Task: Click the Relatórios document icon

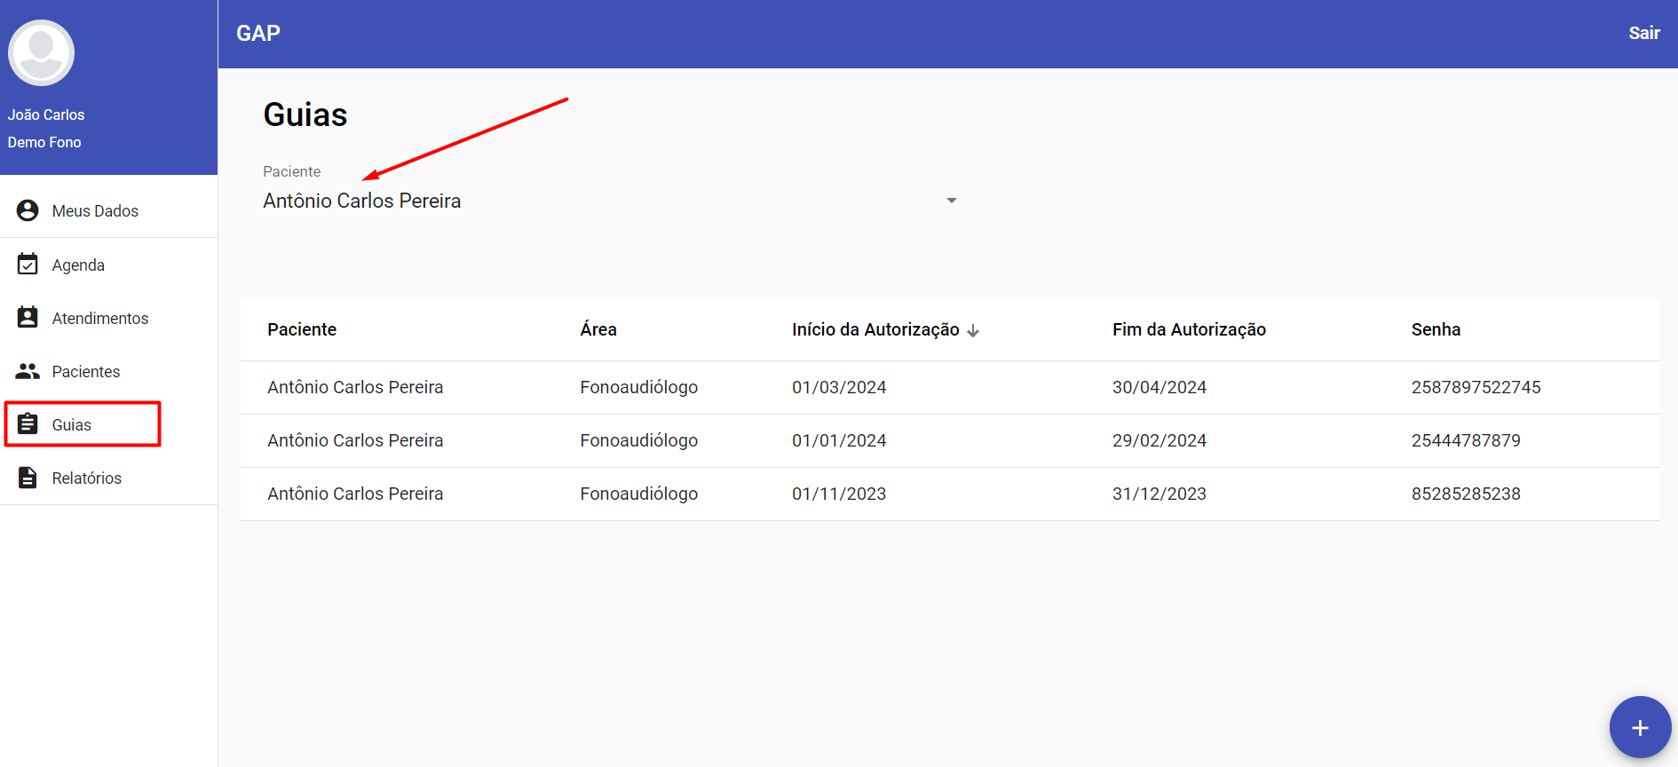Action: (x=28, y=478)
